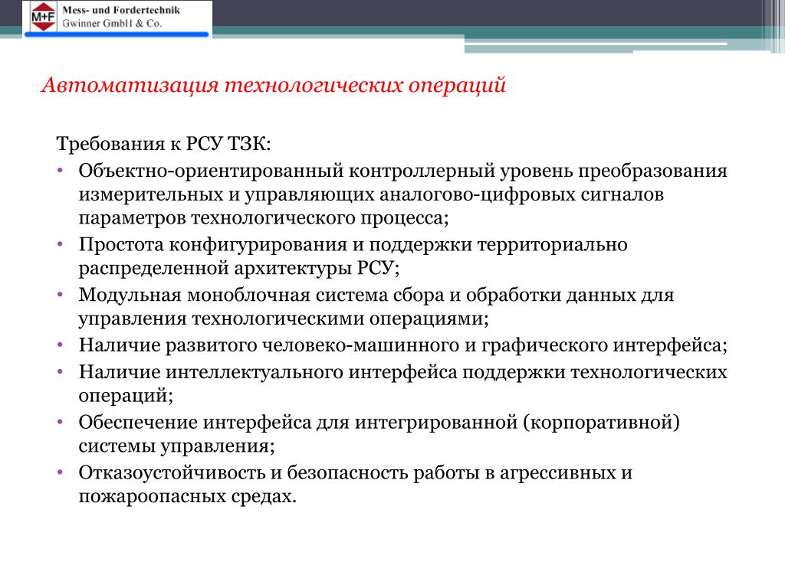
Task: Select the Gwinner GmbH & Co. text line
Action: (112, 23)
